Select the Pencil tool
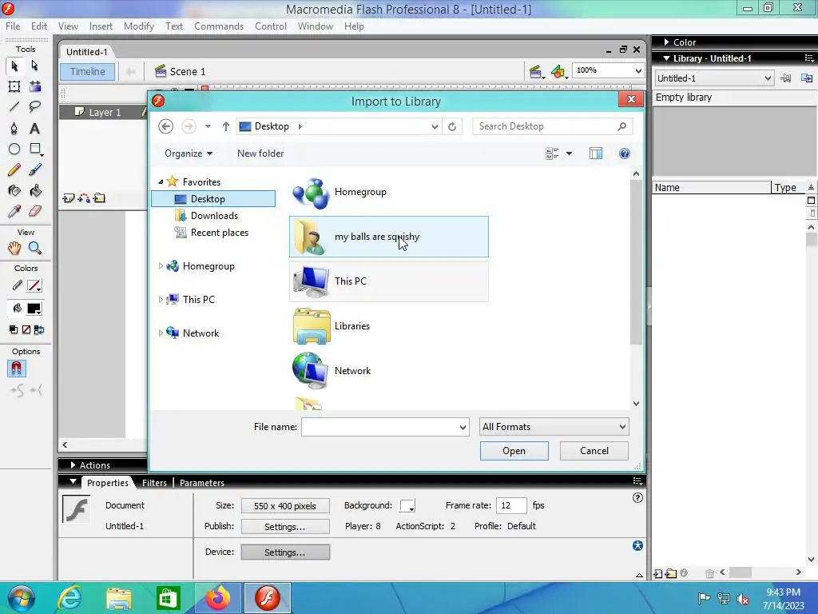The width and height of the screenshot is (818, 614). (14, 169)
